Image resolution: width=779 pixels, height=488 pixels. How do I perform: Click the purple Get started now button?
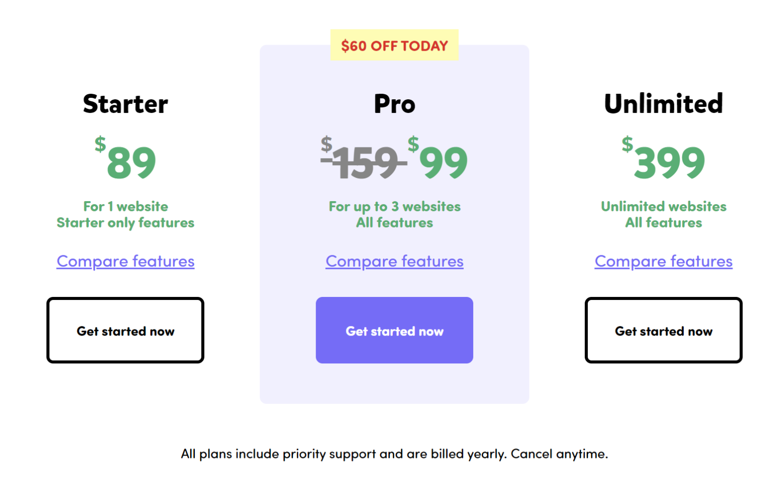point(394,330)
